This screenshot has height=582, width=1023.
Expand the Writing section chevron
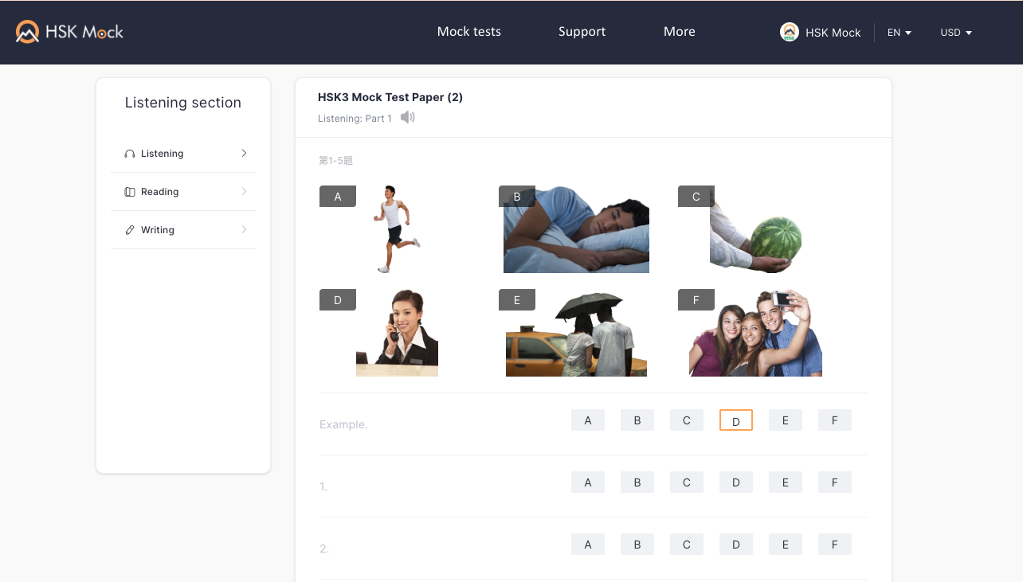point(244,229)
